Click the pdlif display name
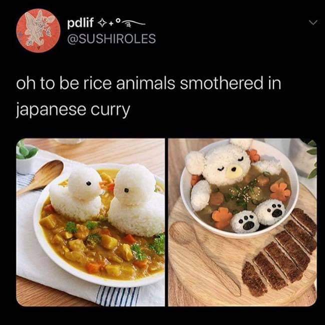 [x=81, y=22]
